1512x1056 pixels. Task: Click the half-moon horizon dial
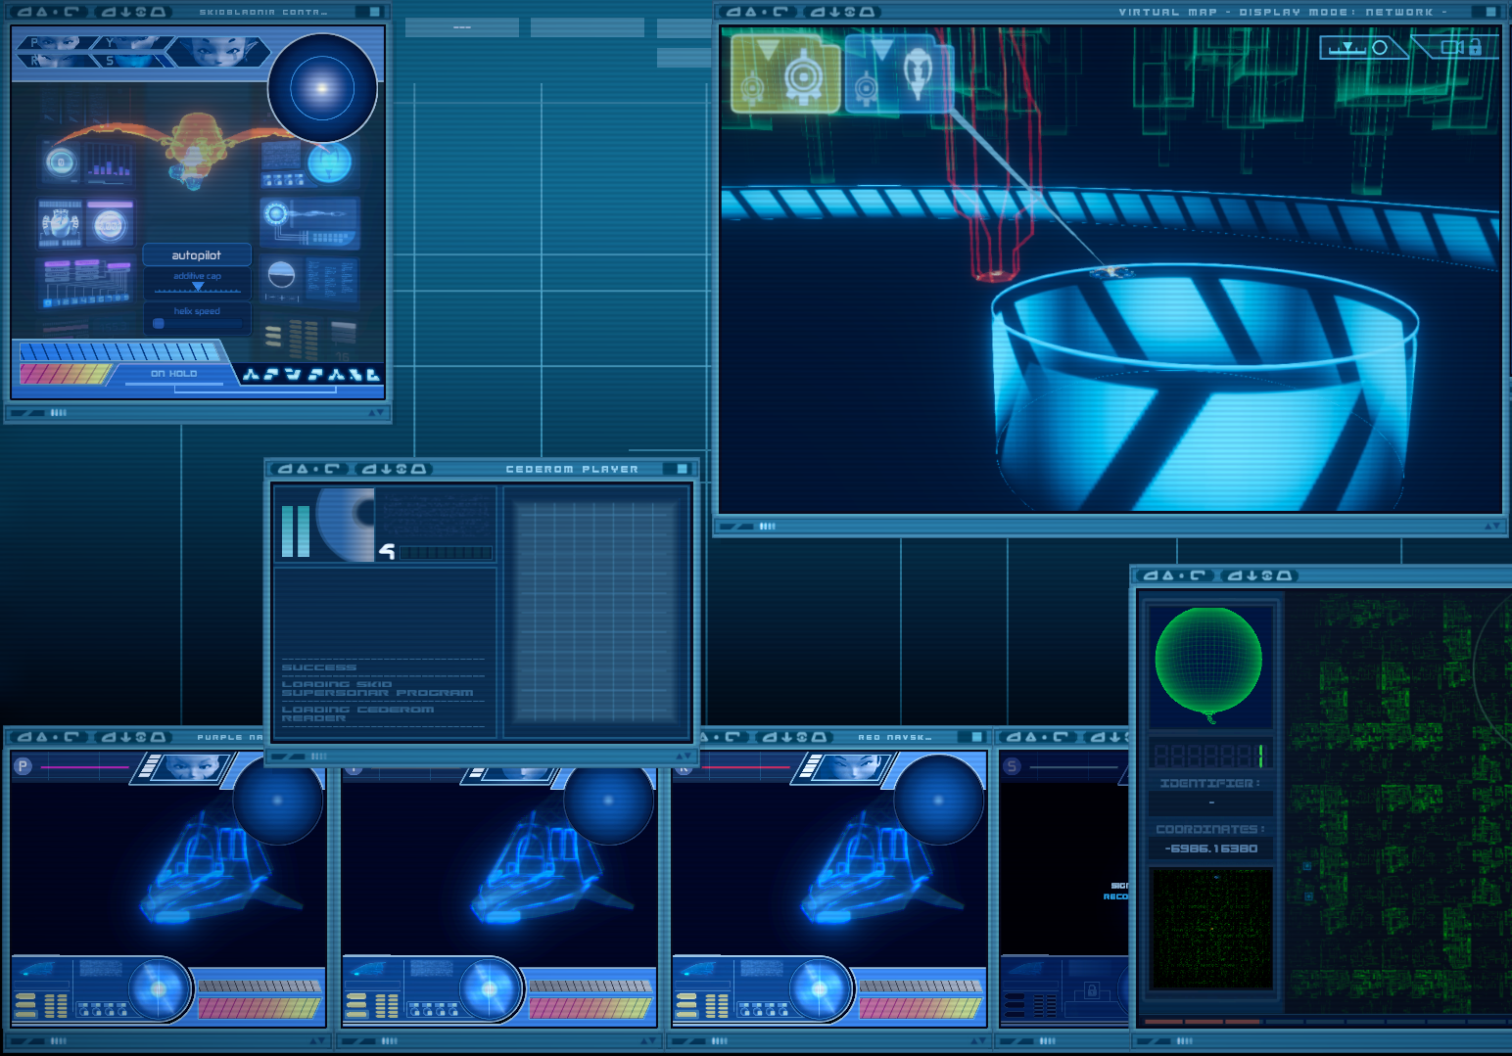(x=281, y=275)
